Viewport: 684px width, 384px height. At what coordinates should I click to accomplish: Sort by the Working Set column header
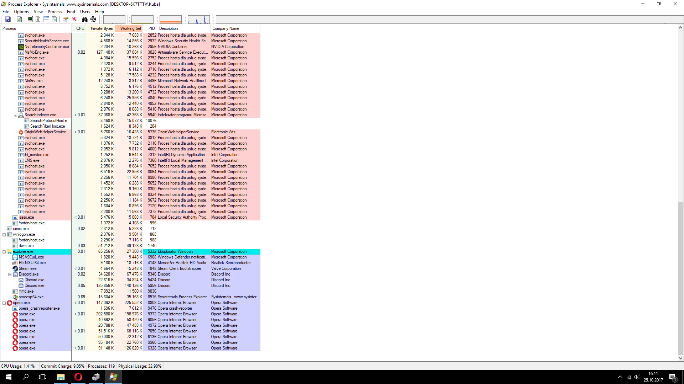(x=129, y=28)
